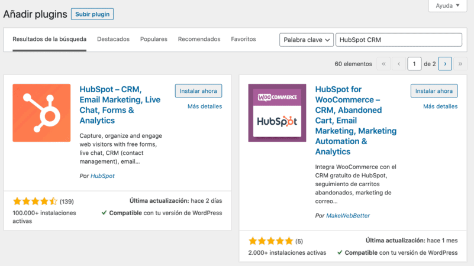Click the HubSpot CRM search field
The width and height of the screenshot is (474, 266).
click(399, 40)
